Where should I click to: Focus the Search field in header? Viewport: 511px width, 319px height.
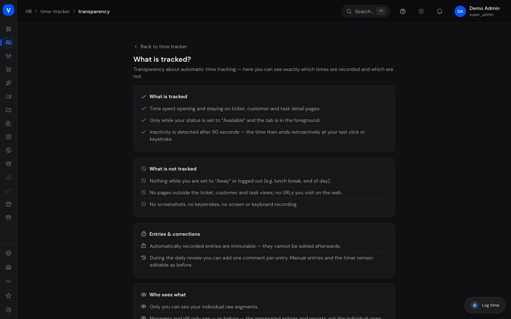click(x=366, y=11)
